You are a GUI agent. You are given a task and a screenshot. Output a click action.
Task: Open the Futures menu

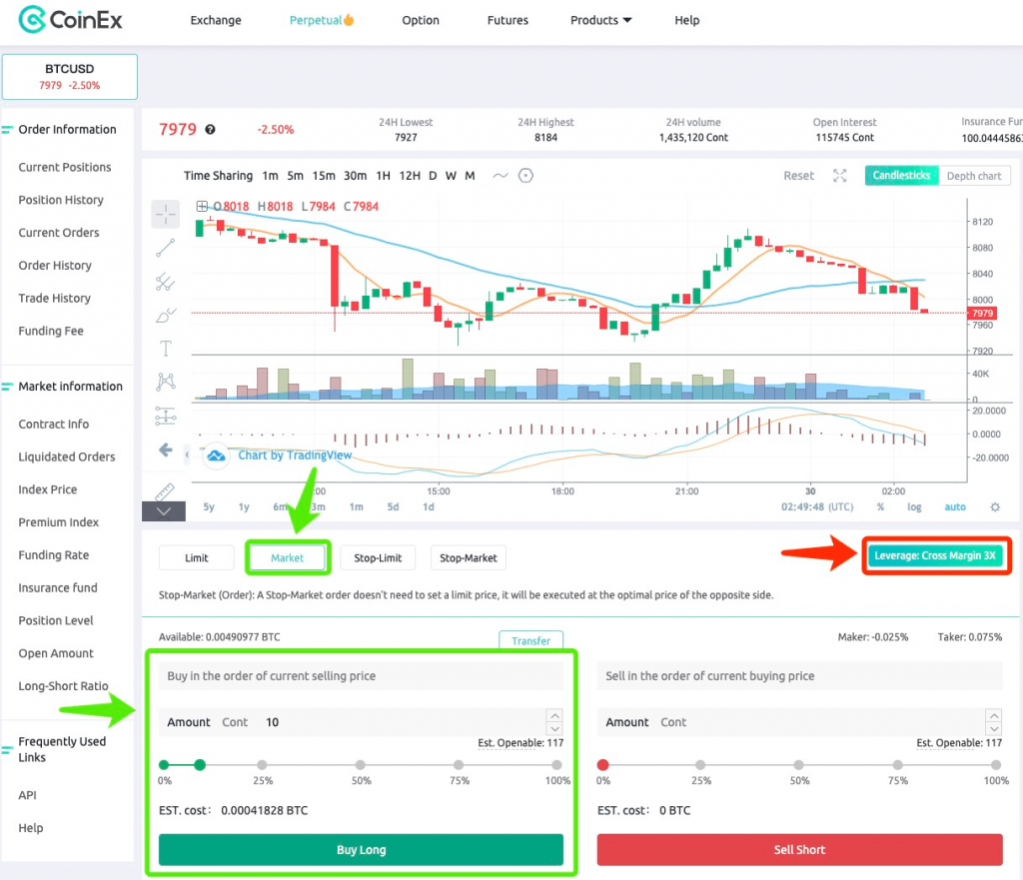click(x=508, y=20)
